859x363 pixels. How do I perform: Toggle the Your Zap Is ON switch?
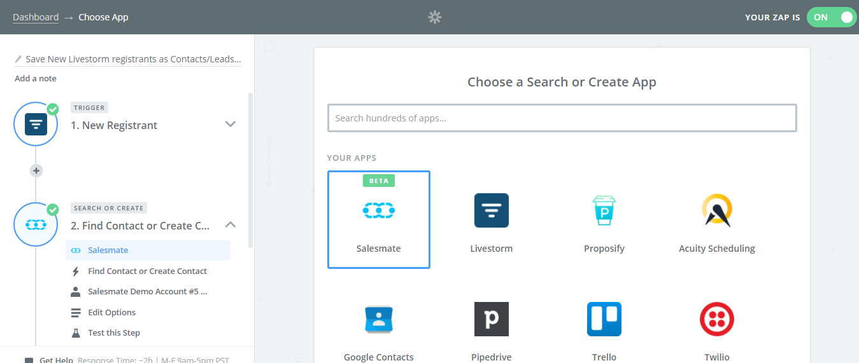click(x=831, y=17)
